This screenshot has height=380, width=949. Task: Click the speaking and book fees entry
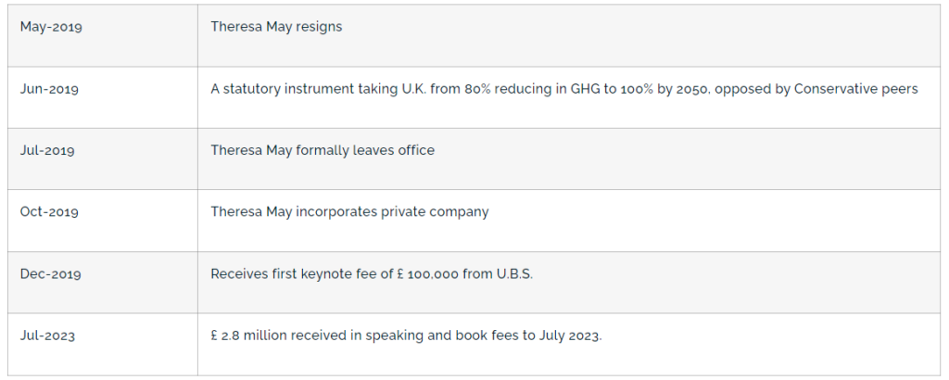coord(406,336)
